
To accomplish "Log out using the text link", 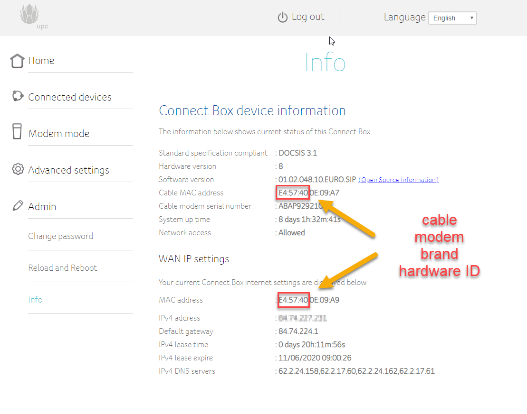I will click(x=307, y=17).
